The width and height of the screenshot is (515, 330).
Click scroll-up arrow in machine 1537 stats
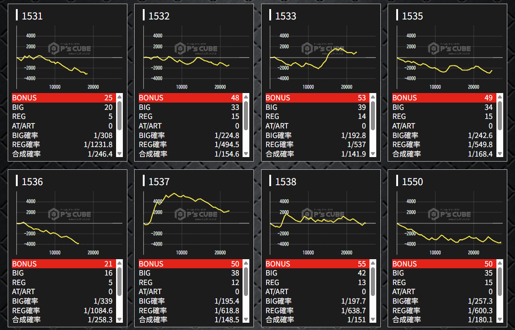[x=246, y=263]
